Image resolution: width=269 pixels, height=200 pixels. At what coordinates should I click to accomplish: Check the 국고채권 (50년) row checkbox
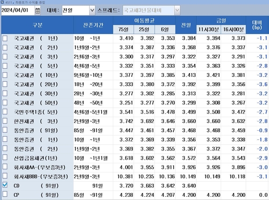[5, 103]
